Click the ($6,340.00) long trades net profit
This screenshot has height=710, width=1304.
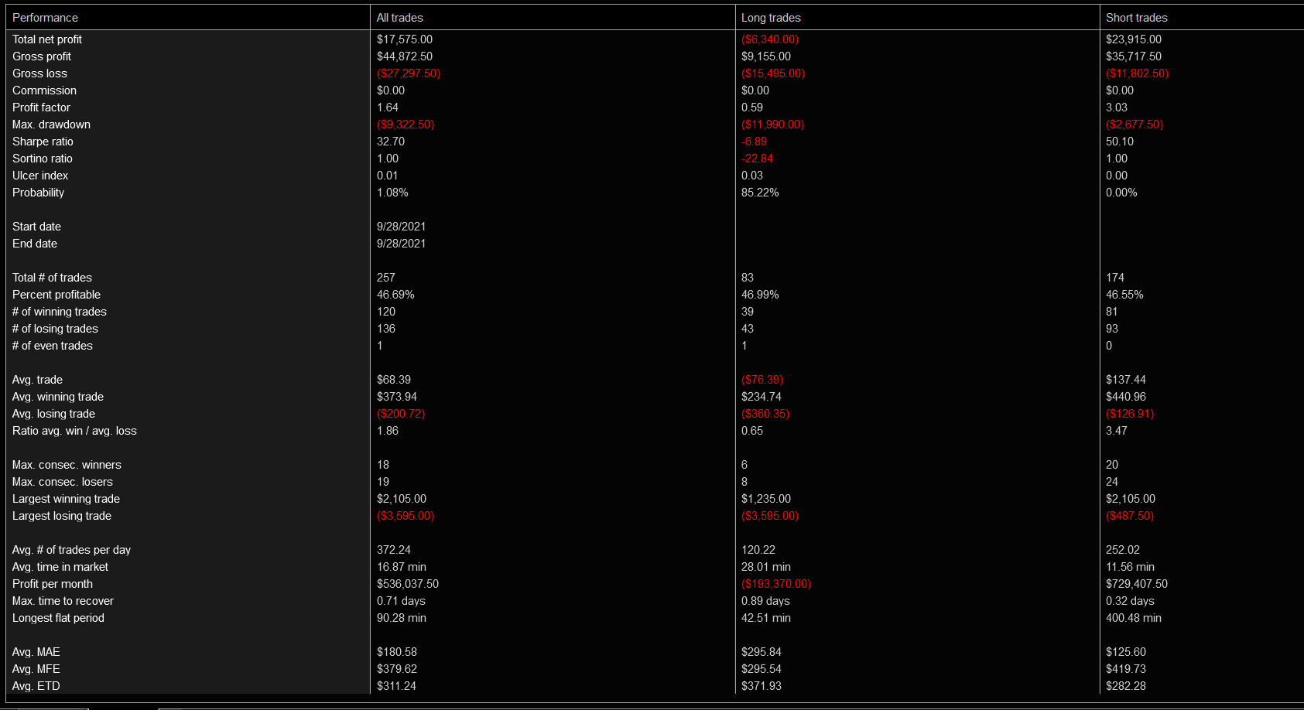coord(770,39)
